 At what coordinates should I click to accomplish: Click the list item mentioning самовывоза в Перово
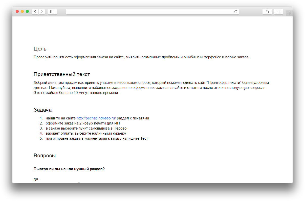(86, 128)
